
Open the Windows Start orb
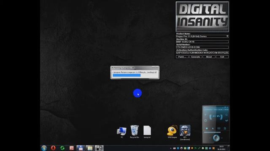(44, 148)
